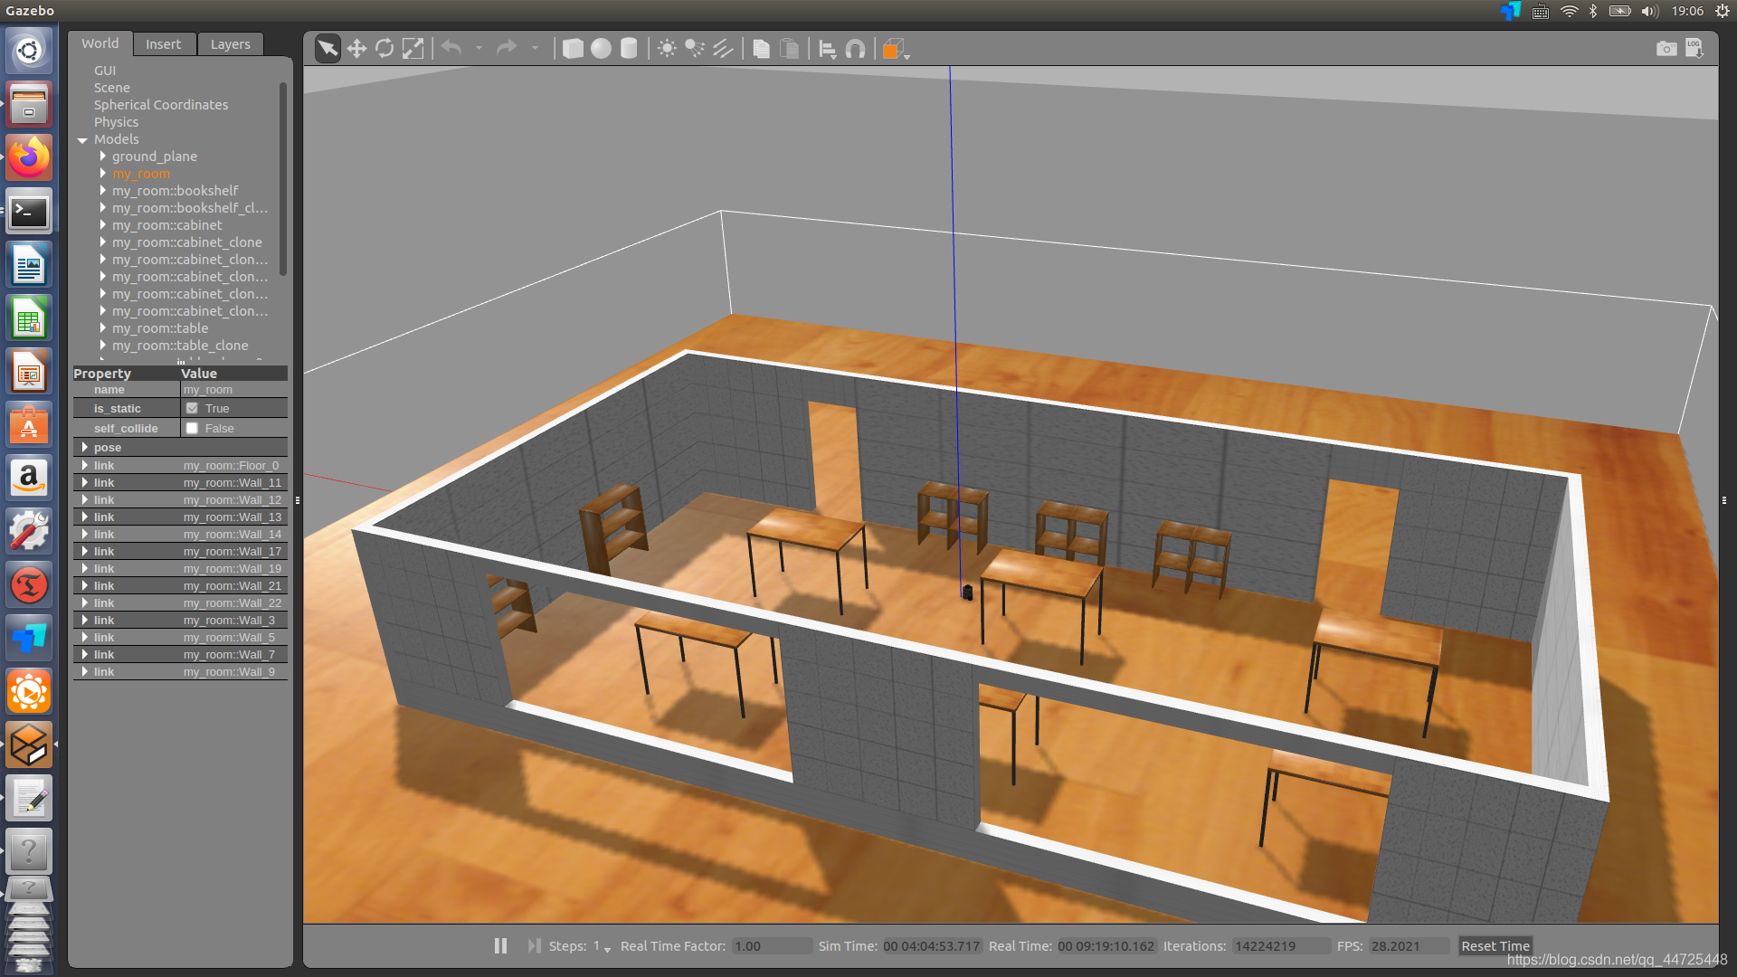Click the Reset Time button

(1495, 945)
